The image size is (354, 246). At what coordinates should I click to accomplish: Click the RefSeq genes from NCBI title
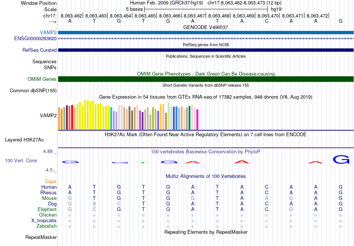(x=206, y=45)
